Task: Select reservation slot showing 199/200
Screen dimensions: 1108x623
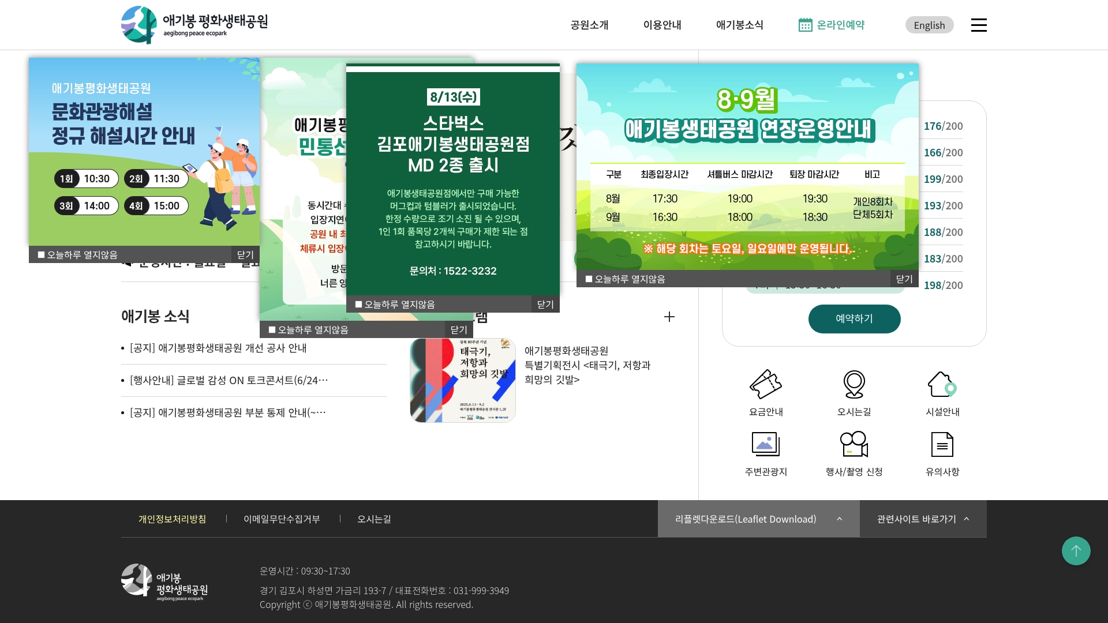Action: point(943,179)
